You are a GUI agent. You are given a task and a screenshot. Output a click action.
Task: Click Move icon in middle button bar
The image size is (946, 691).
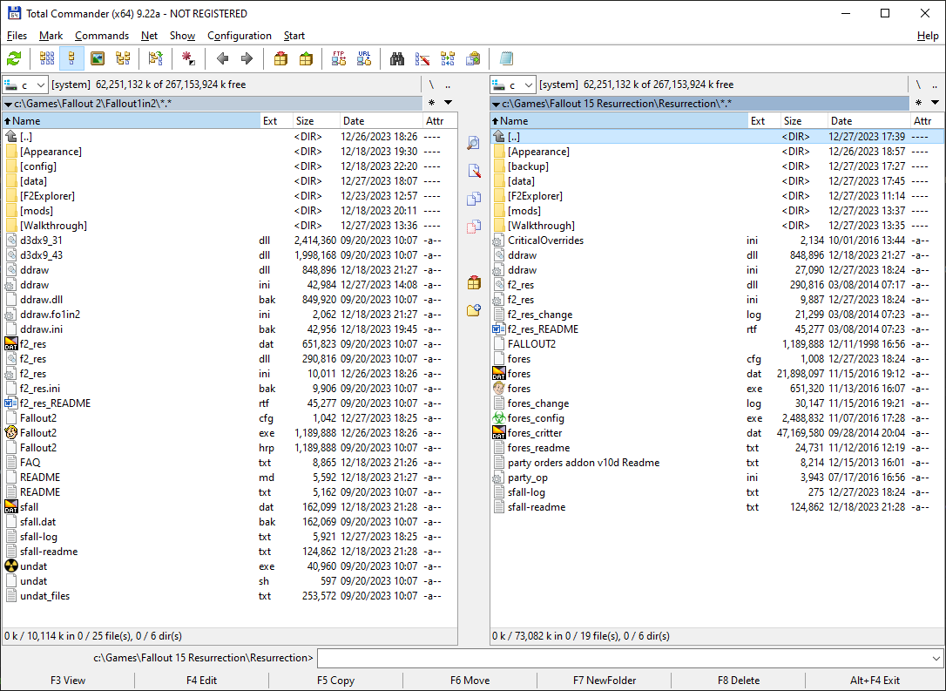click(474, 227)
